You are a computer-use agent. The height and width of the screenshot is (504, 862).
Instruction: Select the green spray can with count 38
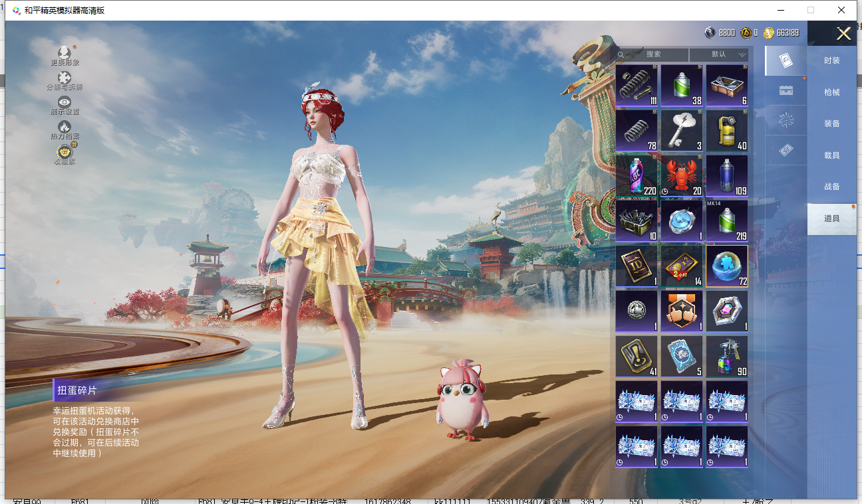coord(682,86)
